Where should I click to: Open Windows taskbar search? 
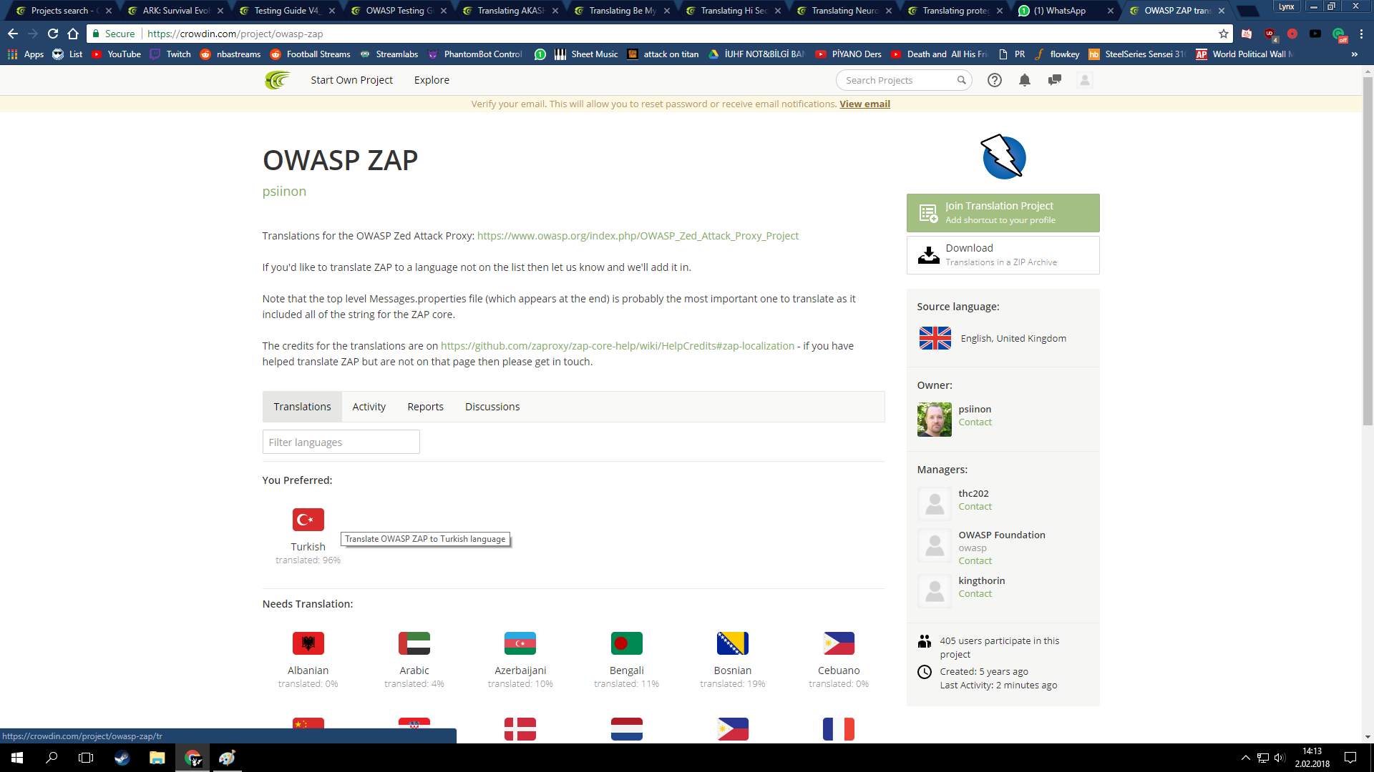pos(52,758)
